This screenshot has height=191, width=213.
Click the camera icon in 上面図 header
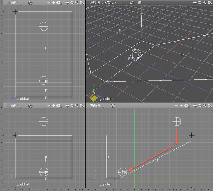pyautogui.click(x=59, y=2)
